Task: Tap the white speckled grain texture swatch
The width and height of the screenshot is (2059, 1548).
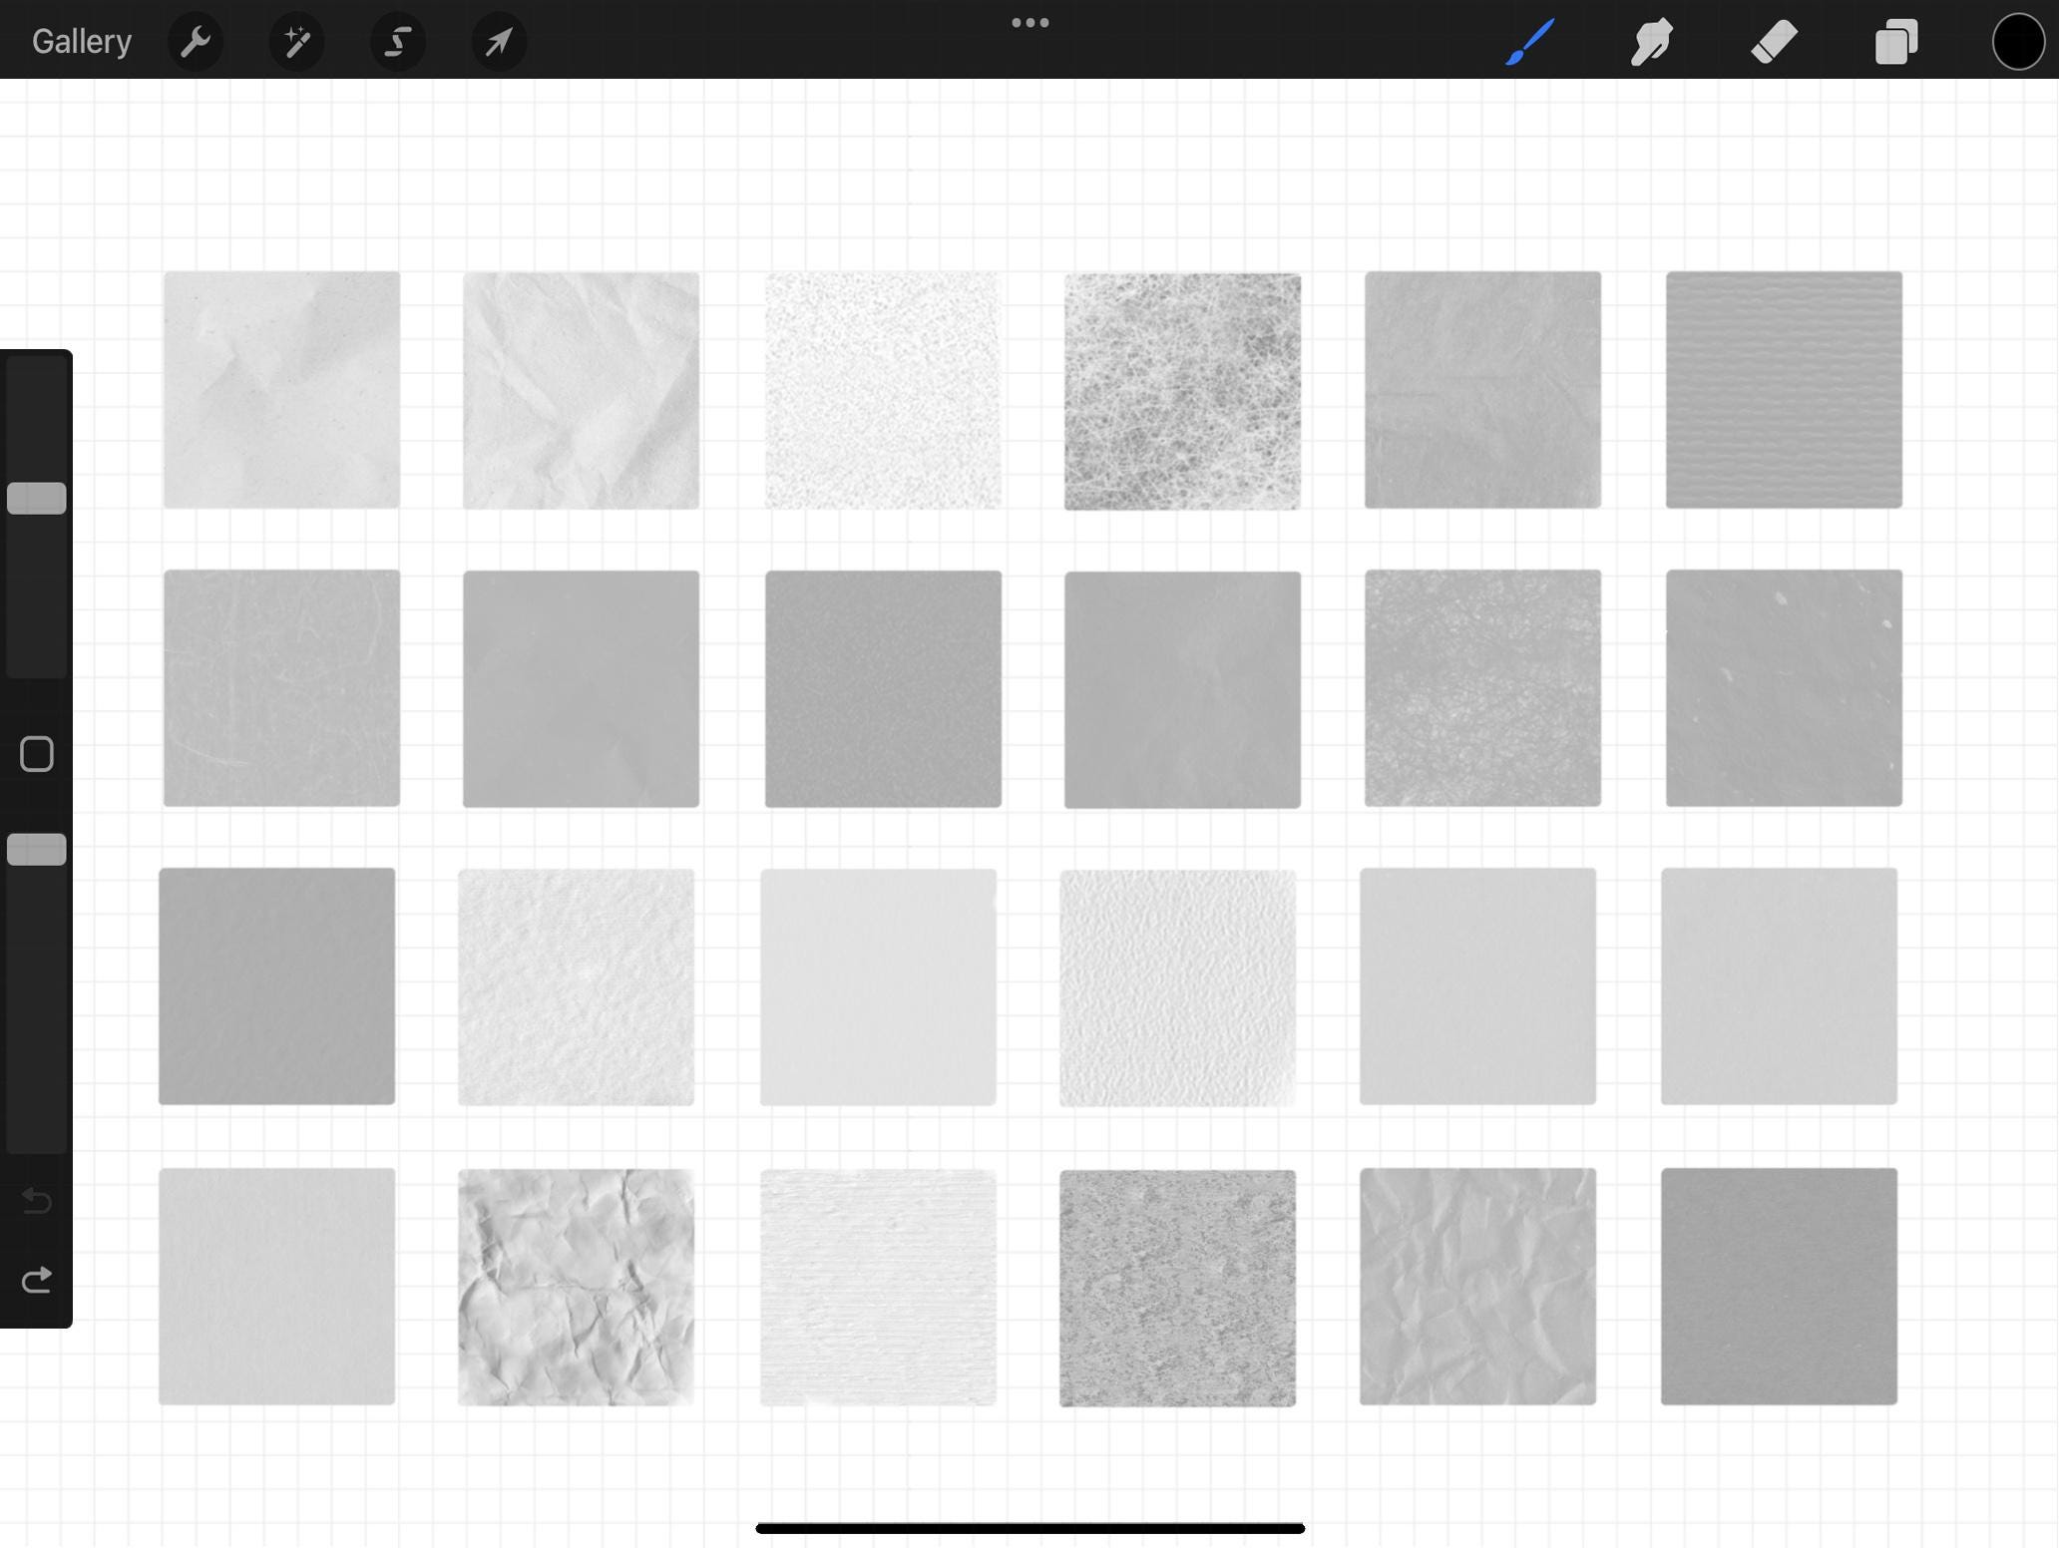Action: pos(883,390)
